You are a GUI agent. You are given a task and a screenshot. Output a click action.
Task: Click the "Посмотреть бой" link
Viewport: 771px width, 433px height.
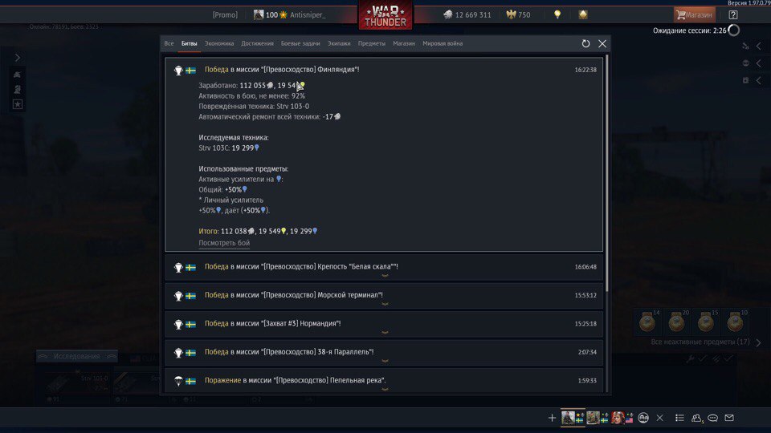[x=224, y=243]
